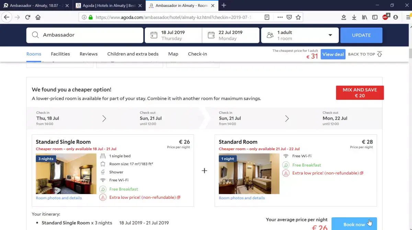Open check-out date 22 Jul 2019 picker
Image resolution: width=412 pixels, height=230 pixels.
231,35
